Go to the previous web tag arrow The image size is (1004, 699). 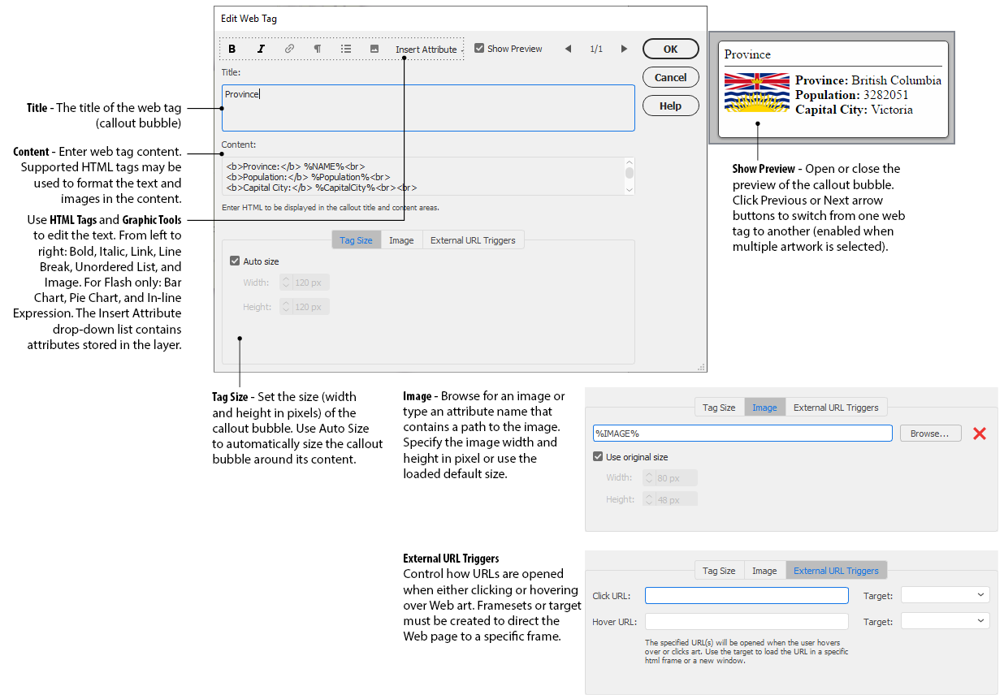pyautogui.click(x=568, y=49)
